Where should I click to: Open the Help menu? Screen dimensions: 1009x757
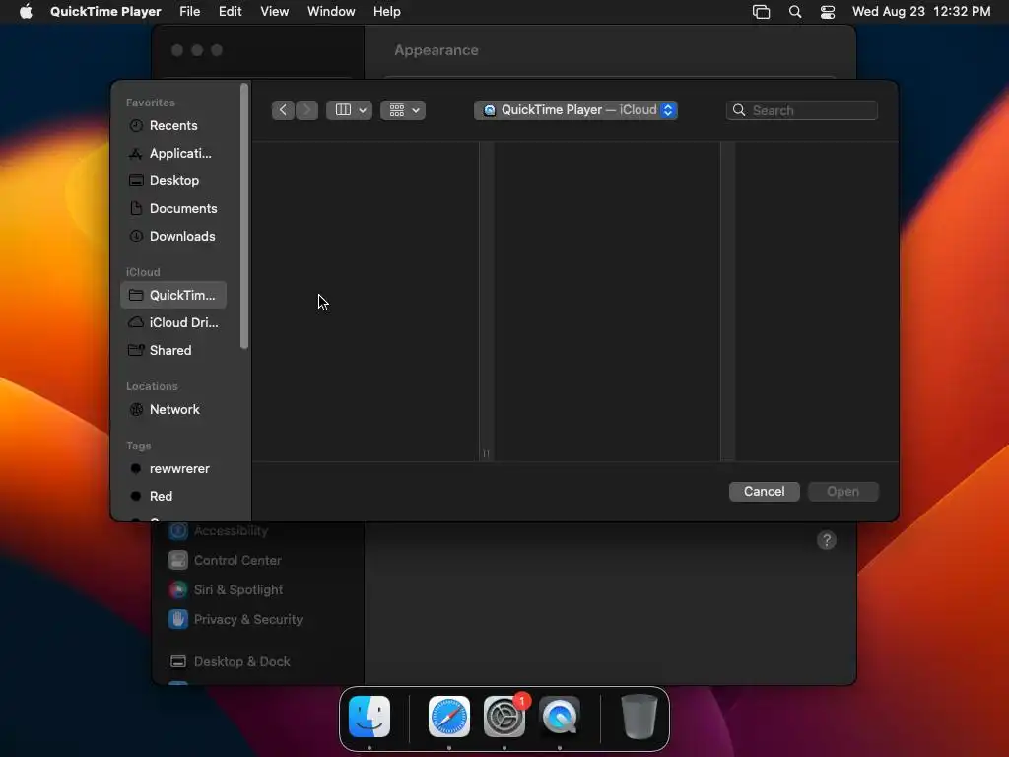click(x=386, y=12)
